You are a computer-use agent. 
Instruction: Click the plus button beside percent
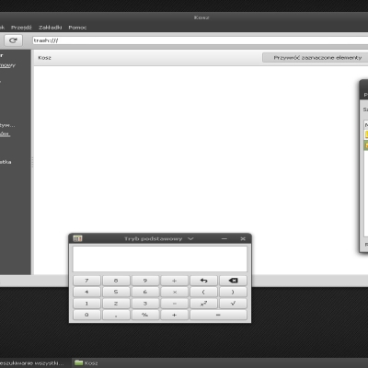click(174, 315)
